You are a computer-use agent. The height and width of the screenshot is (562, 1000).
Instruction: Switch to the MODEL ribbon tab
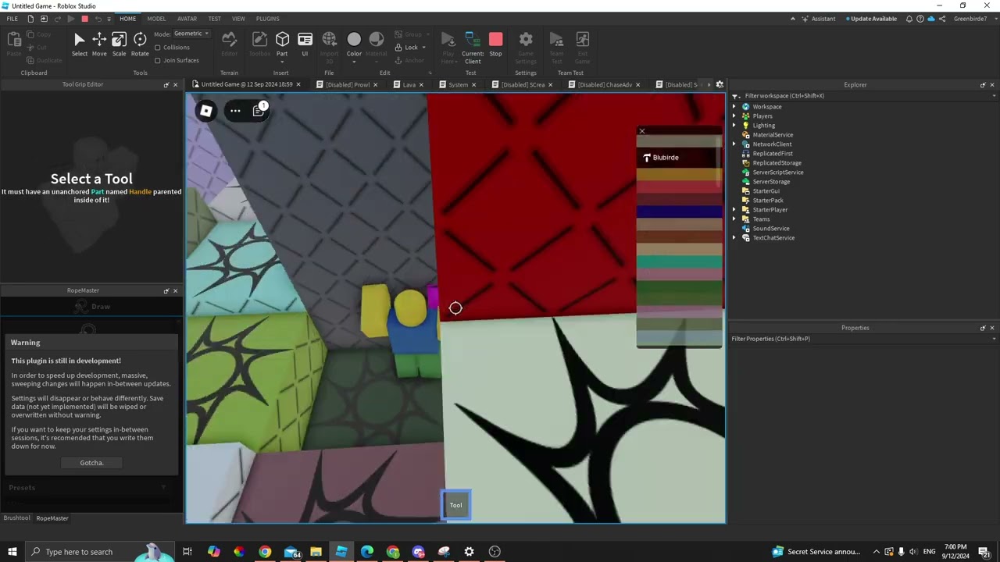(x=156, y=19)
